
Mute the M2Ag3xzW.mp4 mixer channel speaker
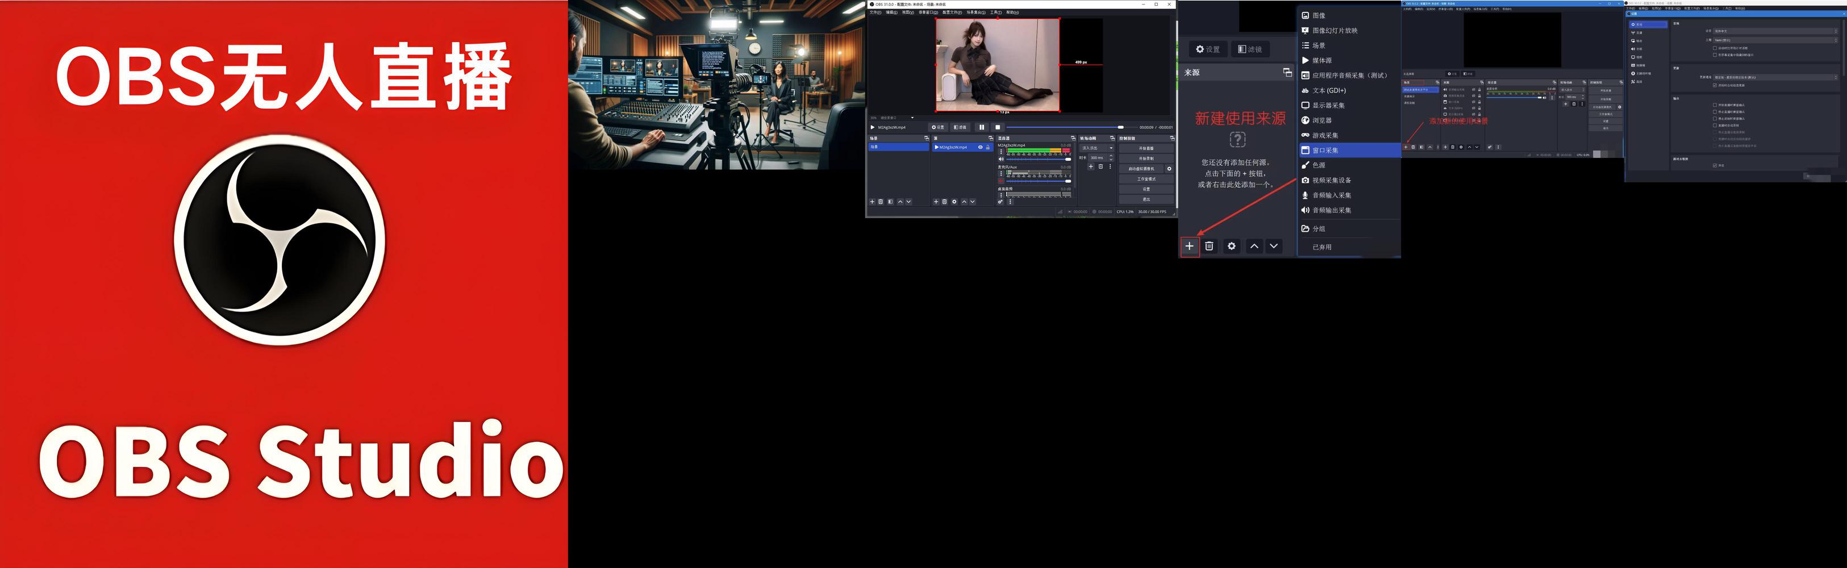1002,159
